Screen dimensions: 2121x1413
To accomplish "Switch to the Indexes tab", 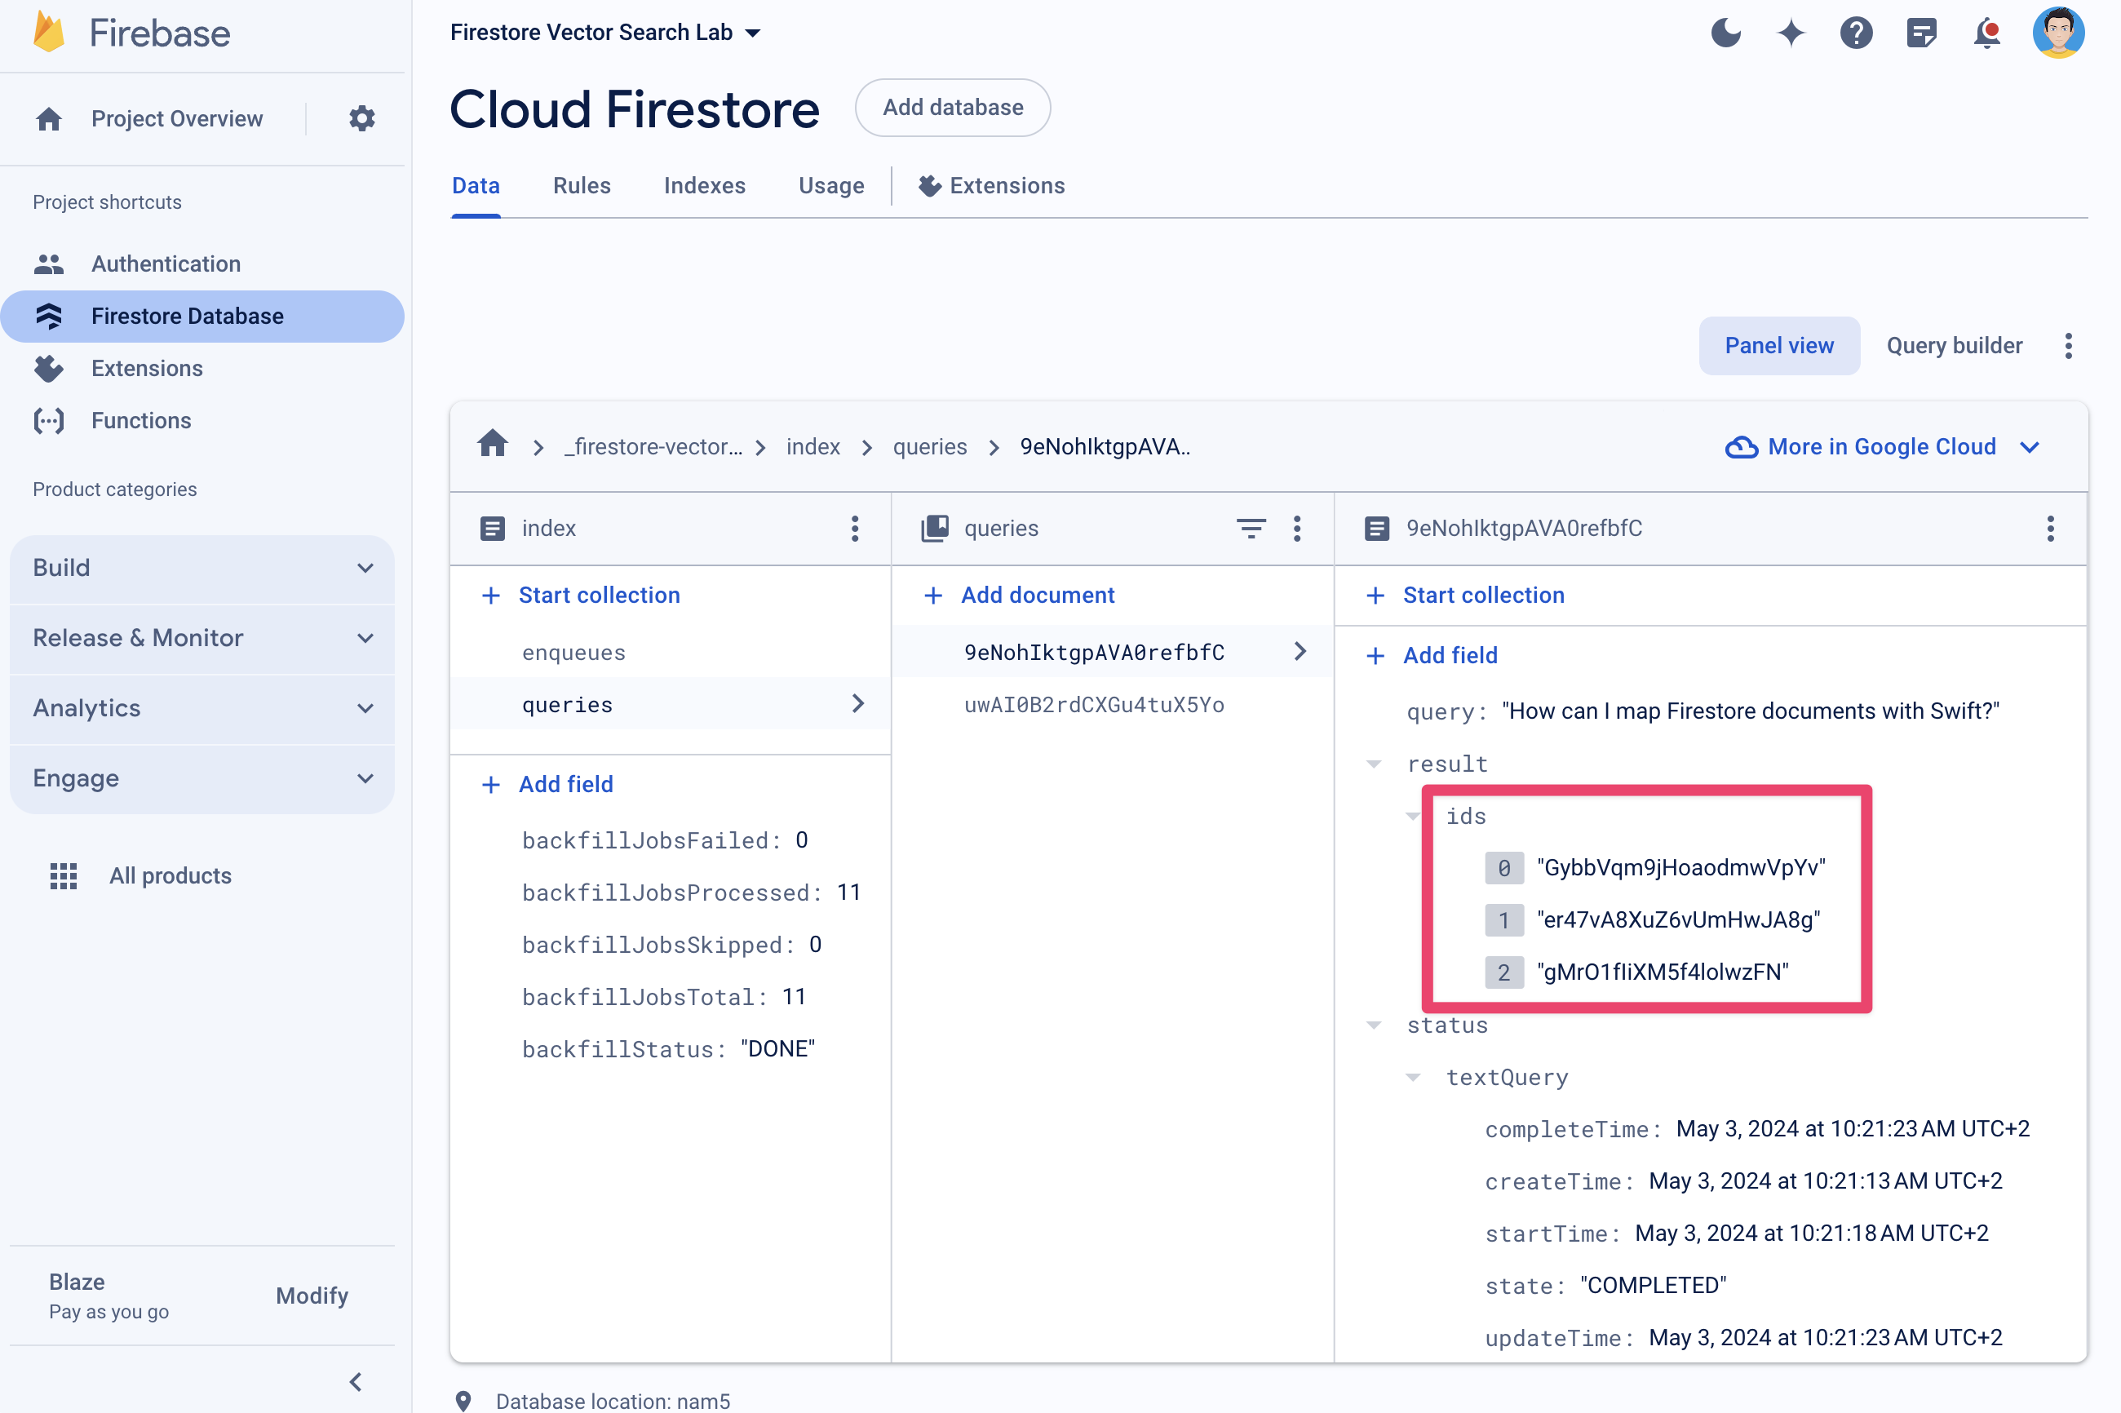I will [x=705, y=184].
